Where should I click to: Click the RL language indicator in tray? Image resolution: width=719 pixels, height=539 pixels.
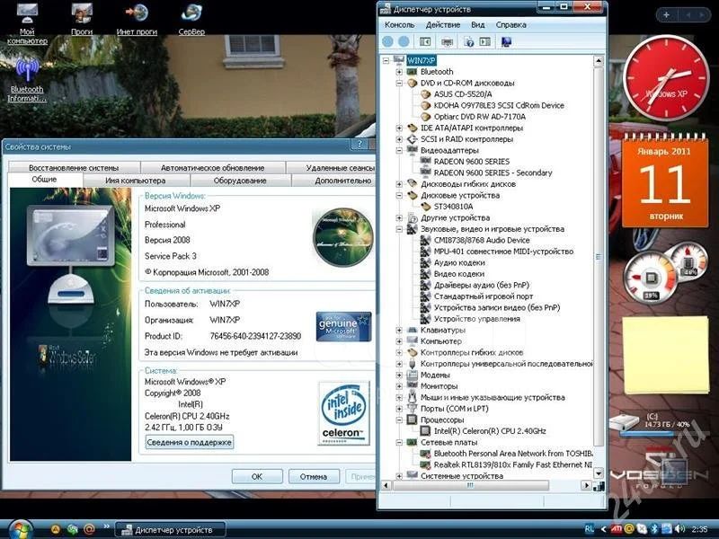(x=590, y=529)
